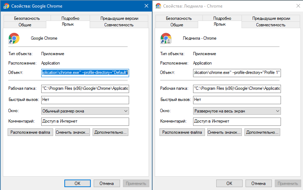Click Расположение файла in Людмила window

tap(182, 132)
